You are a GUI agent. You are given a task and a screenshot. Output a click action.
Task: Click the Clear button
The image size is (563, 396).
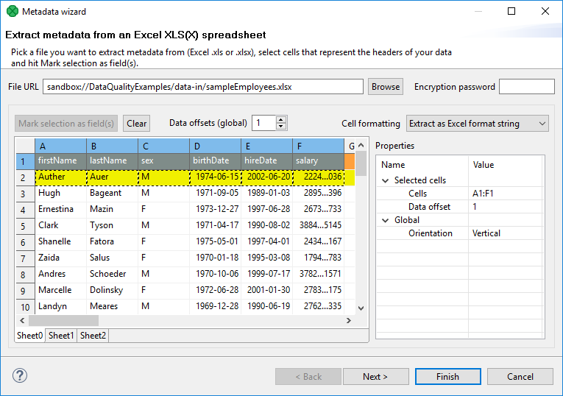(x=136, y=124)
